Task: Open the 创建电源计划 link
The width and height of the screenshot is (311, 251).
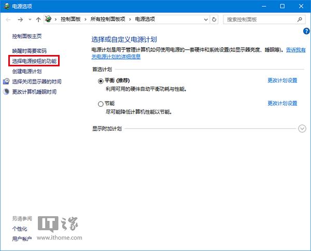Action: [x=27, y=71]
